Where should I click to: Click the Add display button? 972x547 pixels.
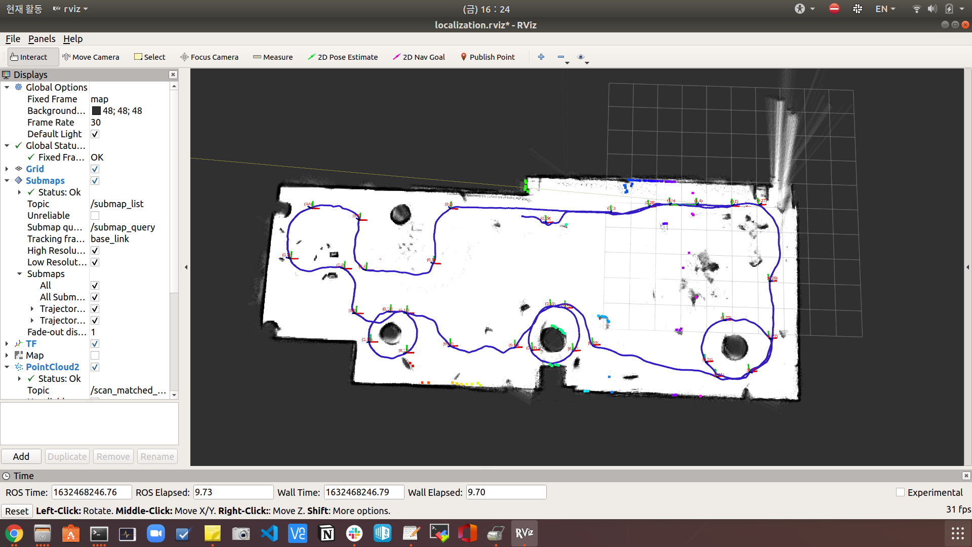coord(21,456)
